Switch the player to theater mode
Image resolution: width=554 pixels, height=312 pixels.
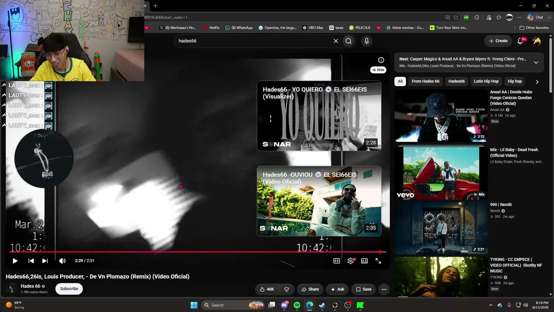tap(364, 261)
